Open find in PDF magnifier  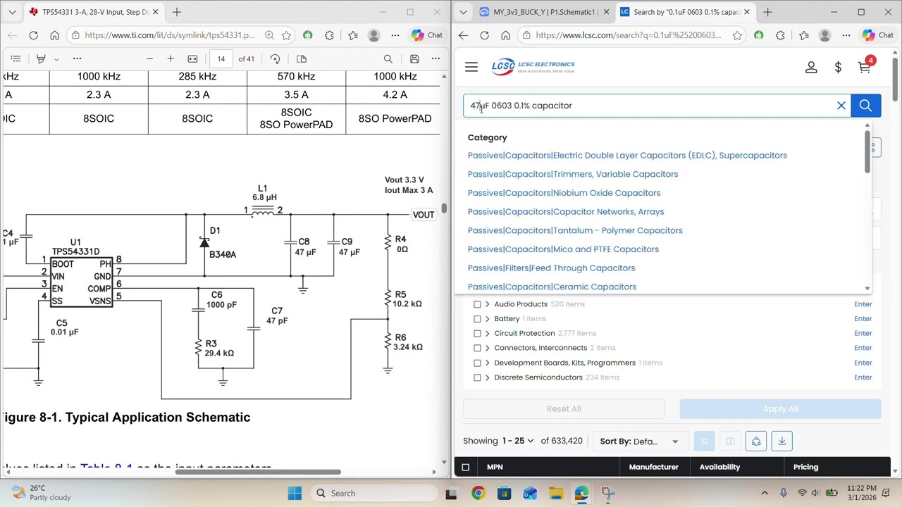(388, 58)
